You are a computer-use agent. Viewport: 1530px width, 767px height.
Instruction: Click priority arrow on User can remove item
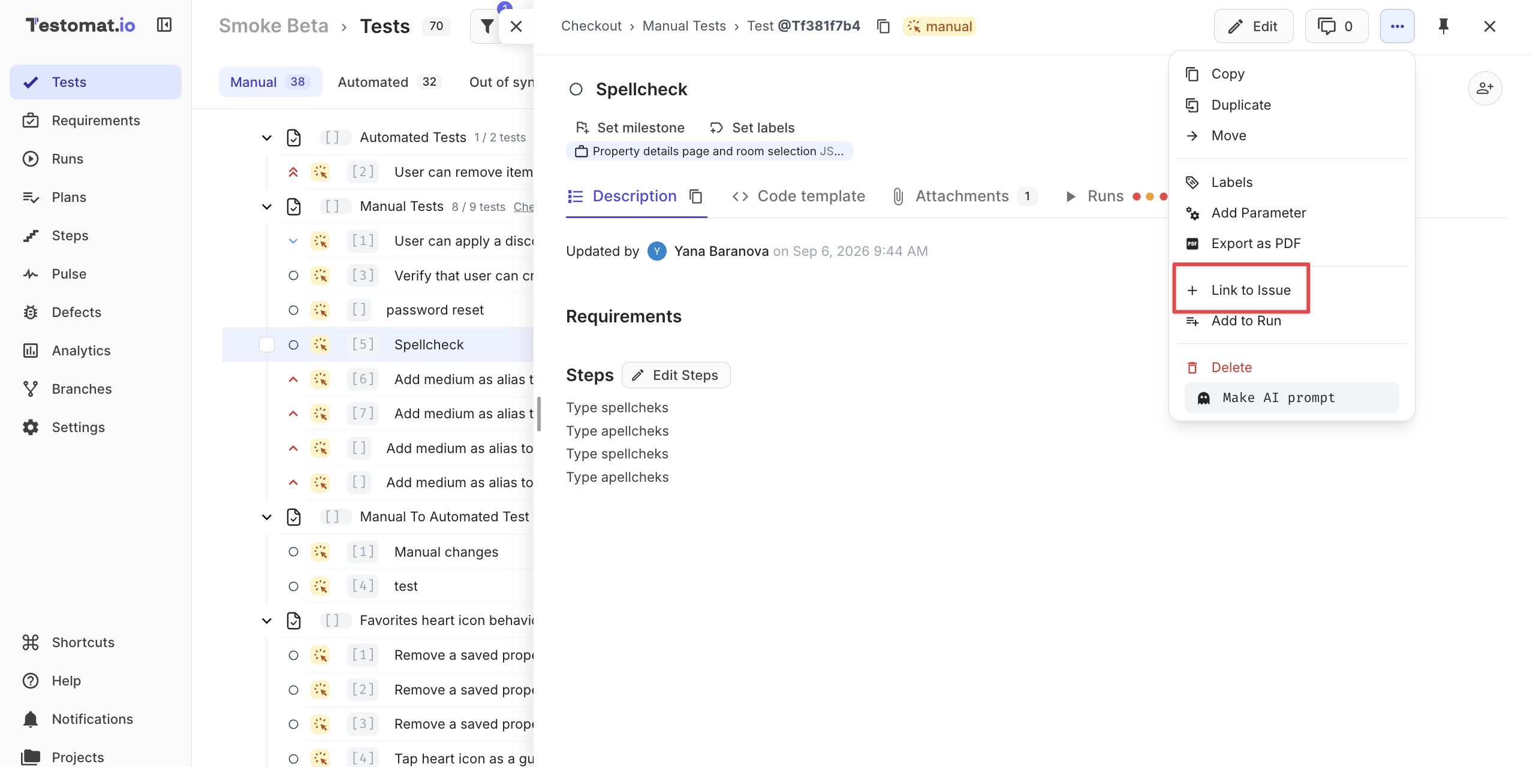pos(293,173)
